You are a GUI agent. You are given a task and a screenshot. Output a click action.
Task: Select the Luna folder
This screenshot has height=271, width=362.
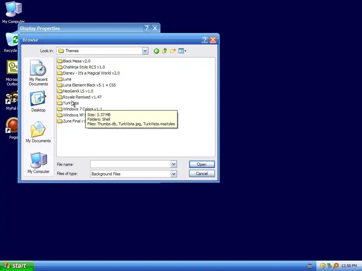click(x=64, y=79)
